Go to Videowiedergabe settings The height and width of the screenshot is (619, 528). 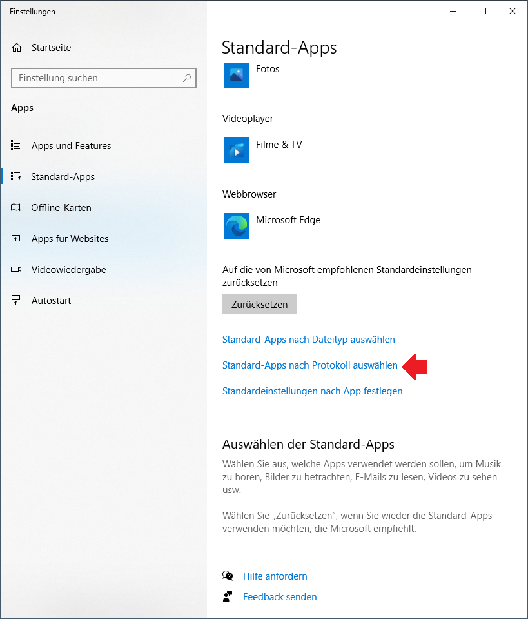(x=68, y=270)
